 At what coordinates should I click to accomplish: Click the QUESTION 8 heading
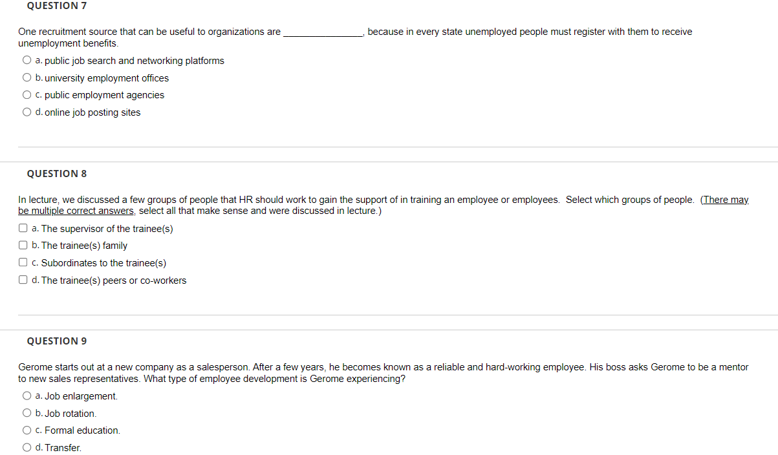[56, 173]
